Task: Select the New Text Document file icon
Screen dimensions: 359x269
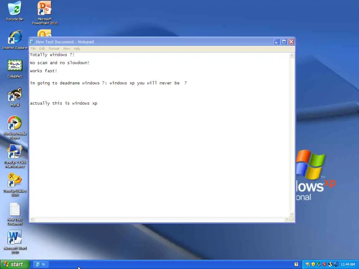Action: click(15, 214)
